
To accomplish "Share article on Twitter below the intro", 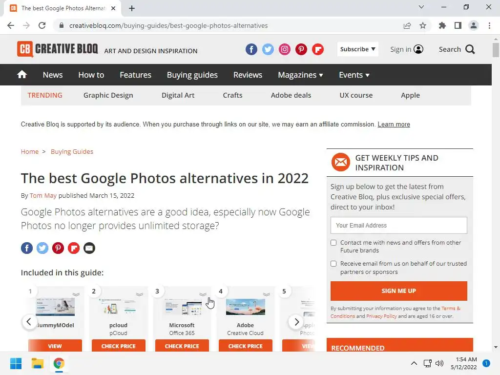I will [x=42, y=248].
